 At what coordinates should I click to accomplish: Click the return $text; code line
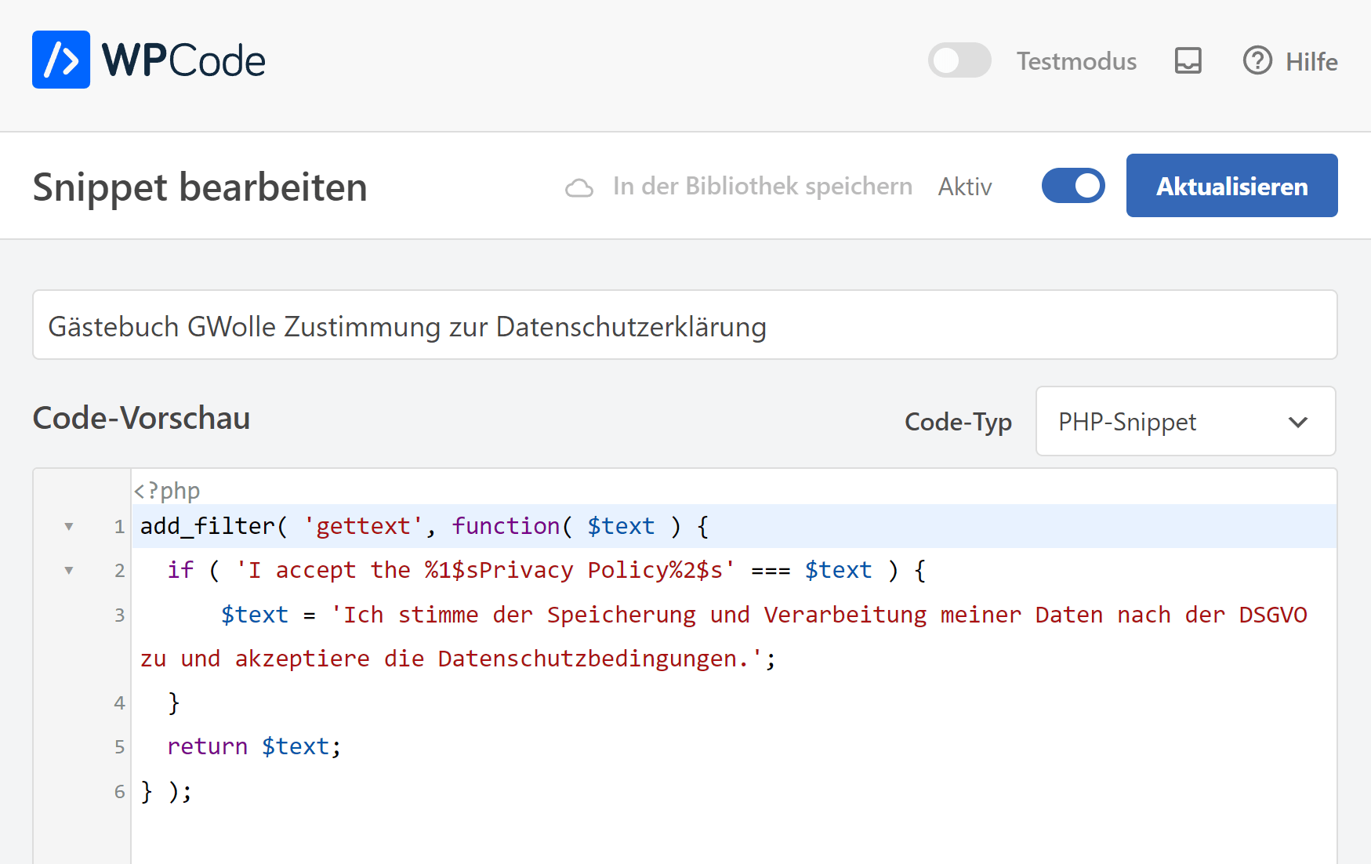[254, 746]
